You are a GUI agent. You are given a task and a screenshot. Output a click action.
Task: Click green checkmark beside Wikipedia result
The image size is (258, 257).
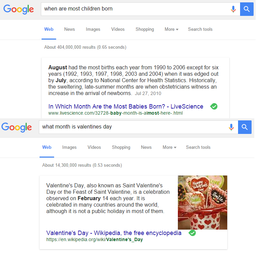click(192, 233)
